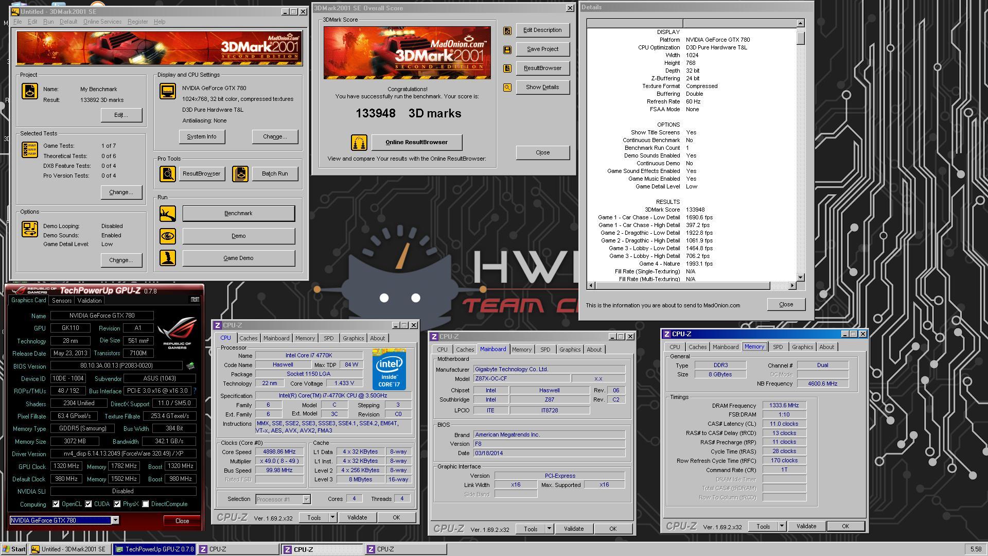Click OK in the Mainboard CPU-Z window
988x556 pixels.
pyautogui.click(x=613, y=529)
